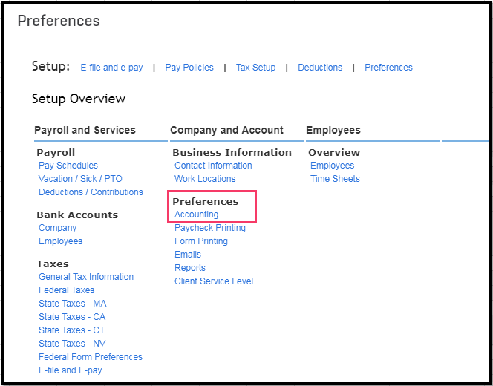Open the Time Sheets link
The width and height of the screenshot is (493, 386).
(x=335, y=179)
